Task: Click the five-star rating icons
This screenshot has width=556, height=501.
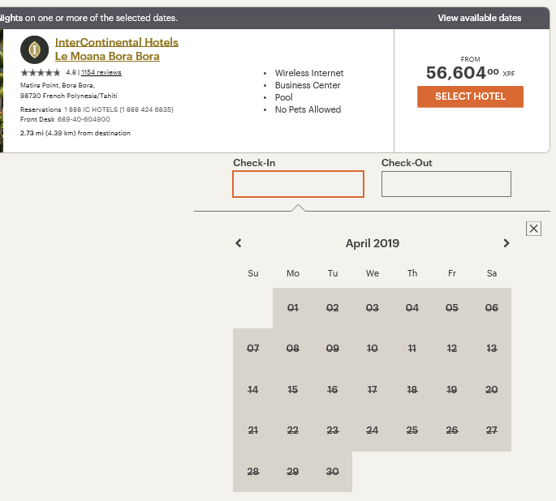Action: coord(40,72)
